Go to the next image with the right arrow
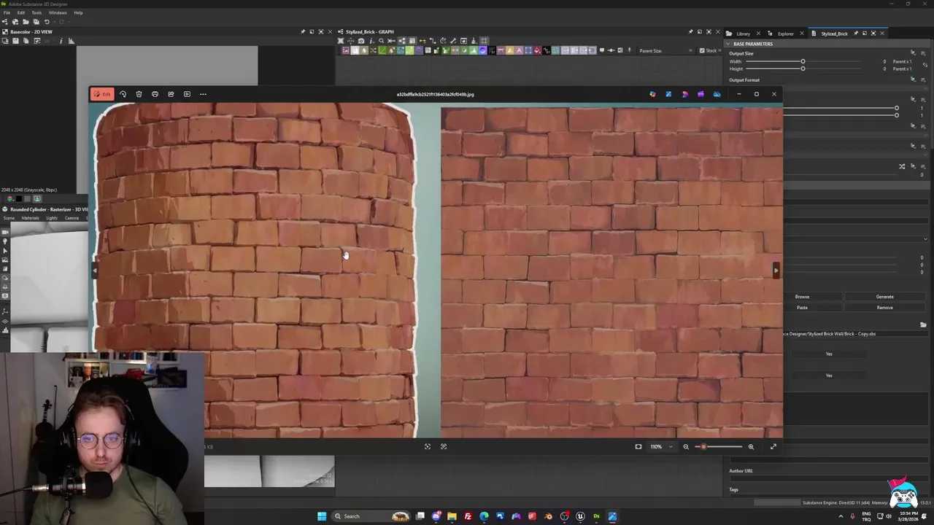Image resolution: width=934 pixels, height=525 pixels. [776, 271]
